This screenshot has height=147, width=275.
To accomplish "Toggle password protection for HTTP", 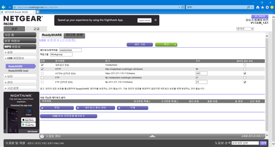I will 245,69.
